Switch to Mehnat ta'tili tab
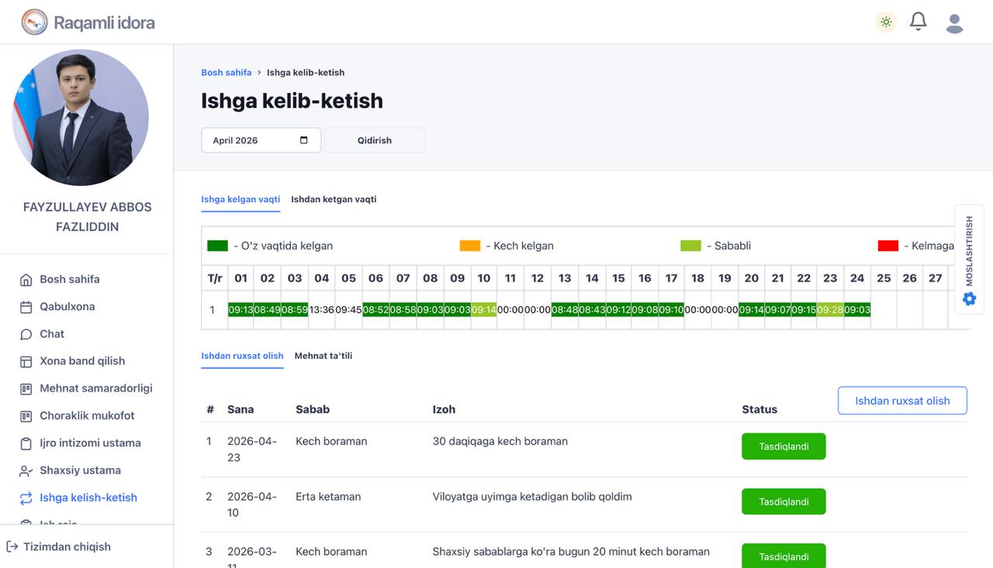Viewport: 993px width, 568px height. click(x=323, y=356)
